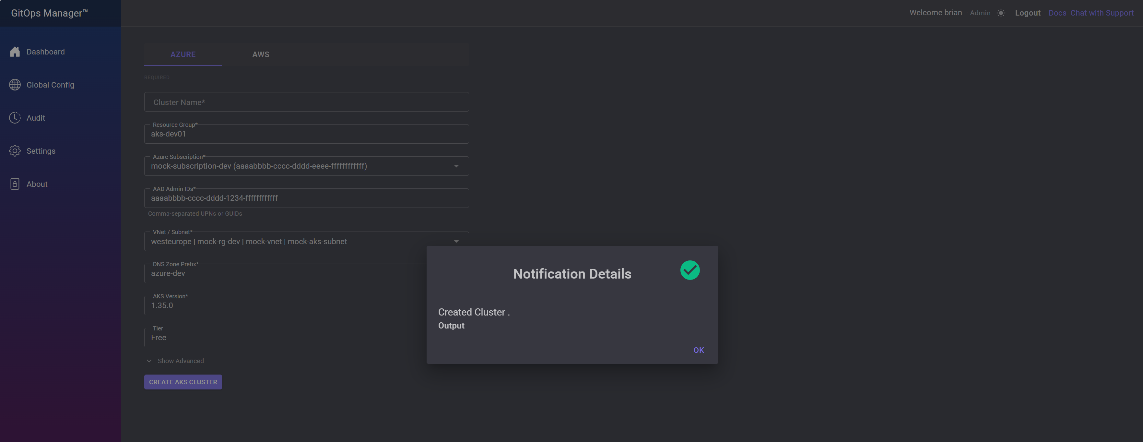
Task: Click the Global Config globe icon
Action: [15, 85]
